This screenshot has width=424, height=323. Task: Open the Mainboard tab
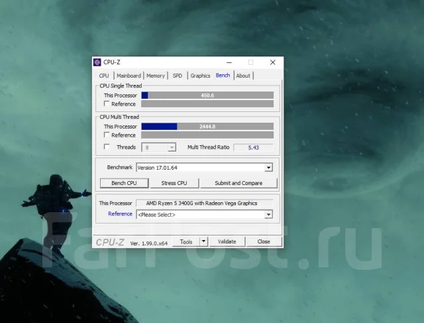click(129, 76)
